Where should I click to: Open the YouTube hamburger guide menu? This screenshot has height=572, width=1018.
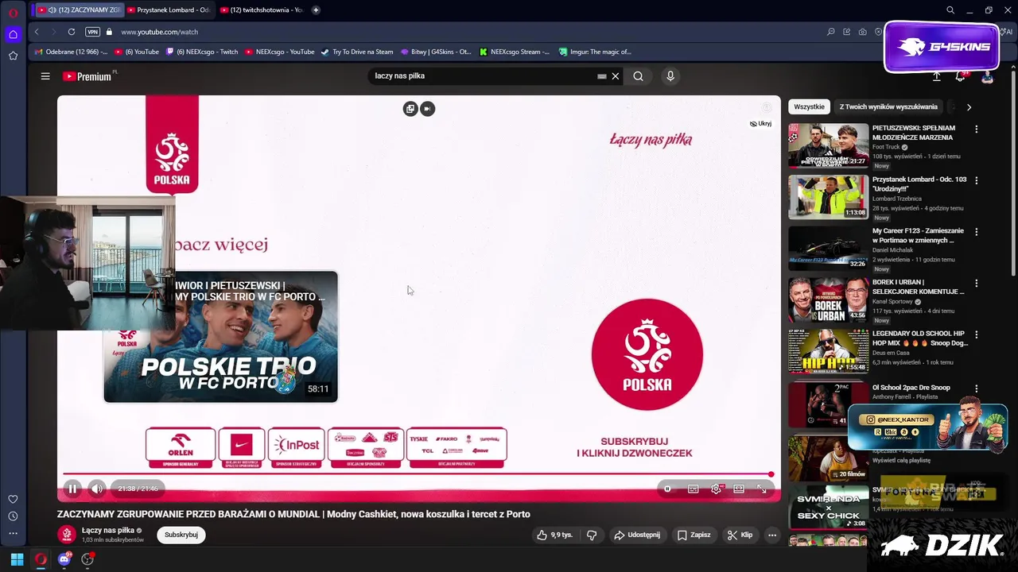[45, 76]
